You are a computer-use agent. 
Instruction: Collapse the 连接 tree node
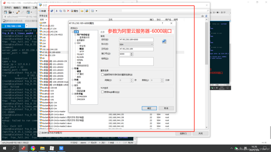pos(73,32)
